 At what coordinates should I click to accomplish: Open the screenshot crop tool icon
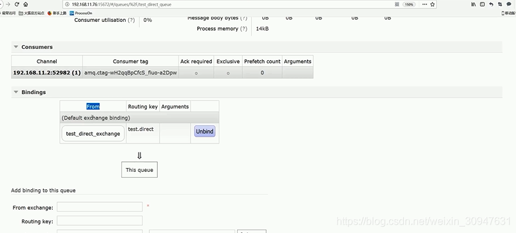[x=500, y=5]
